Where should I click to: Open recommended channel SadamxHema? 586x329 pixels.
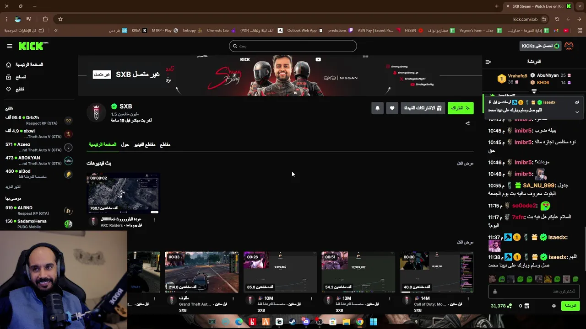pyautogui.click(x=39, y=223)
